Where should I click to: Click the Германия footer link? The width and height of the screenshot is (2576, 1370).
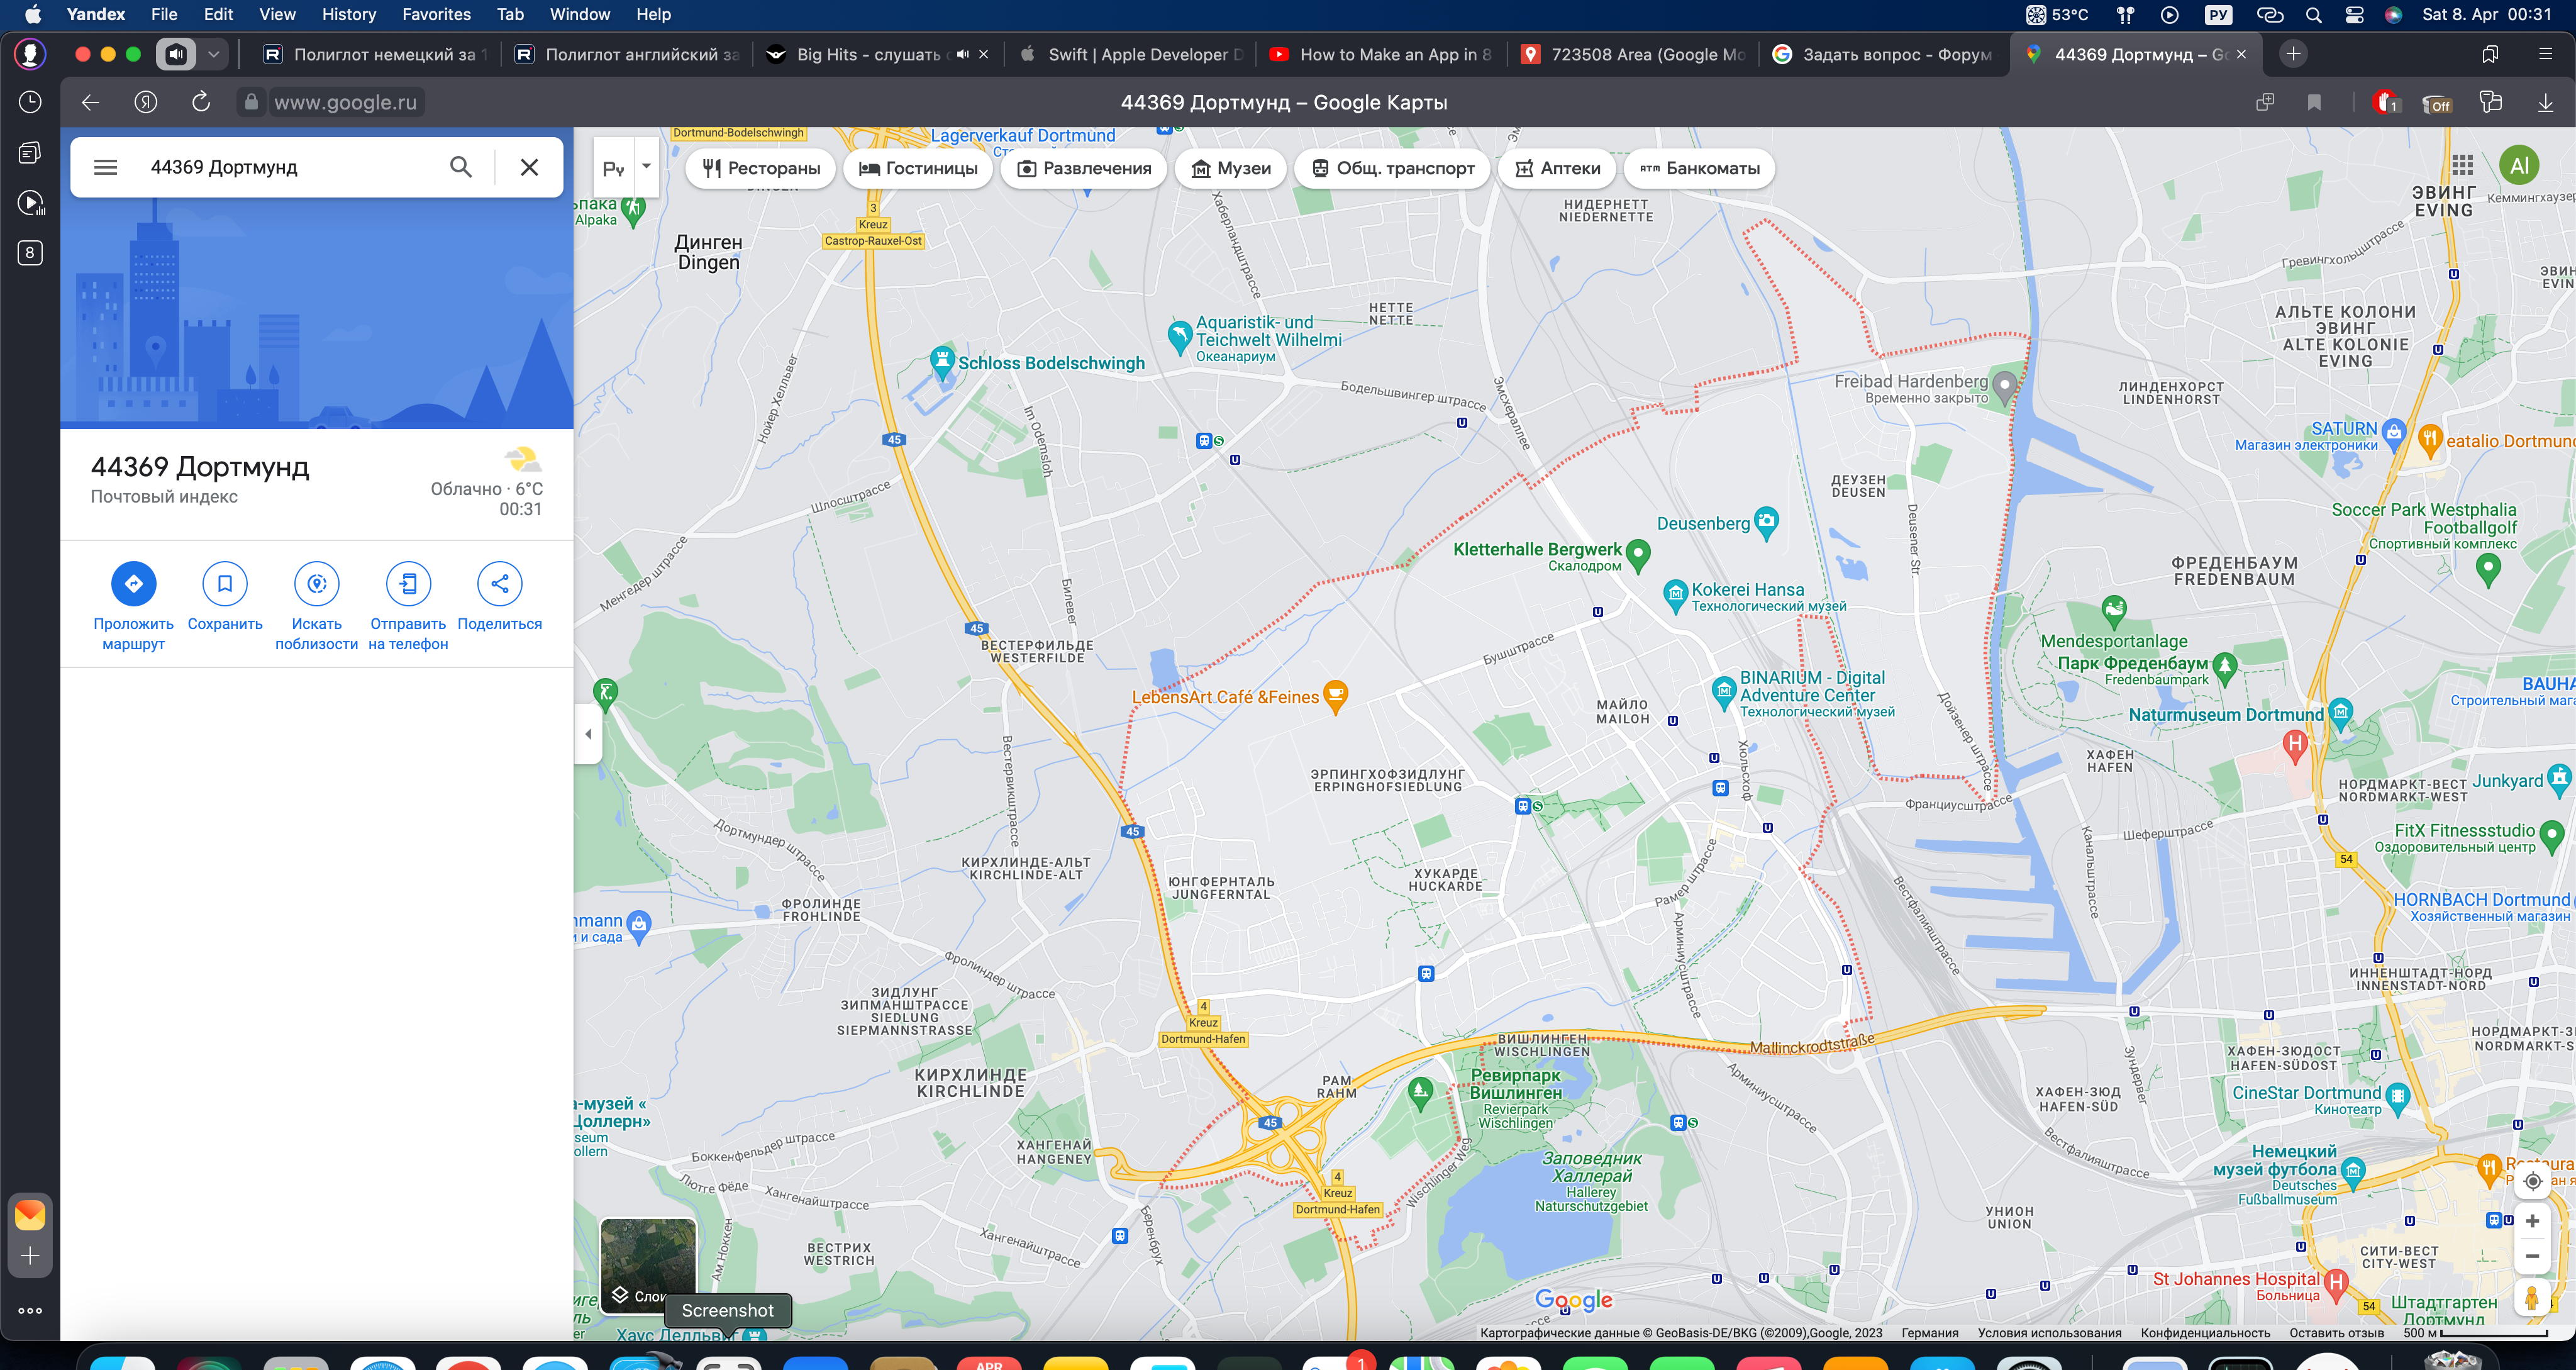click(x=1930, y=1332)
